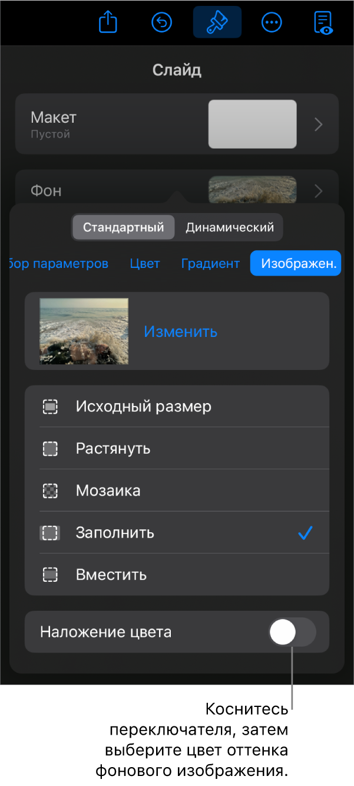Image resolution: width=354 pixels, height=786 pixels.
Task: Switch to the Динамический segment
Action: pos(230,227)
